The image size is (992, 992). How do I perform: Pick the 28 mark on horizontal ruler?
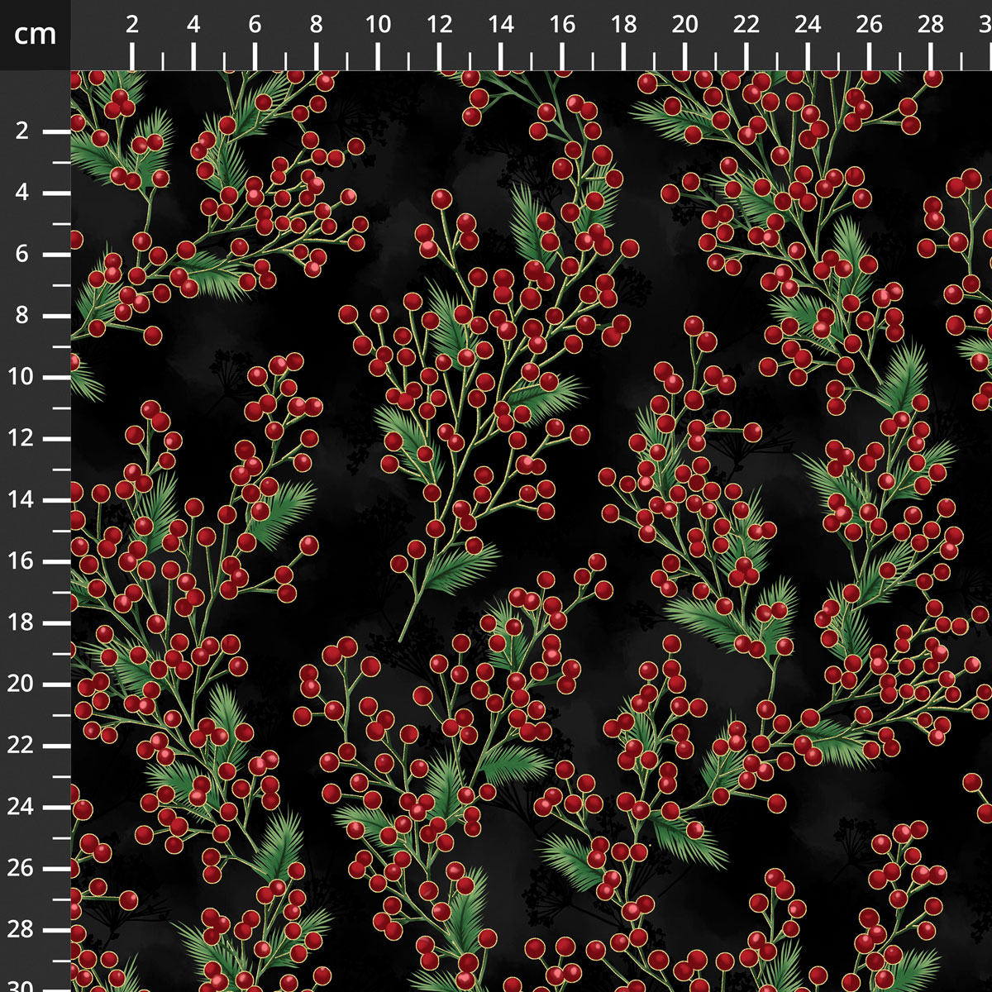[x=931, y=25]
